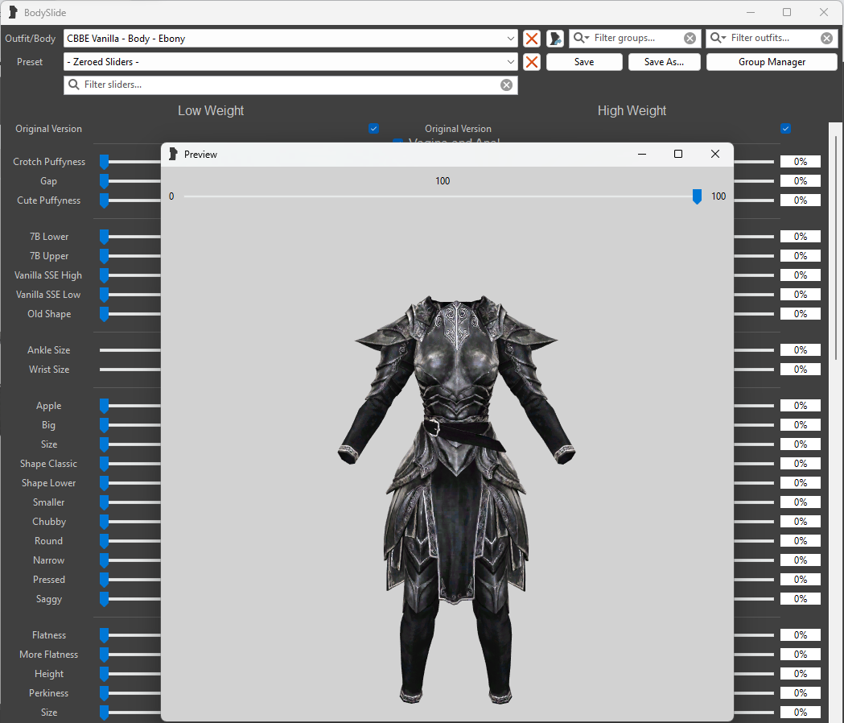Toggle Low Weight Original Version checkbox
Screen dimensions: 844x723
373,128
